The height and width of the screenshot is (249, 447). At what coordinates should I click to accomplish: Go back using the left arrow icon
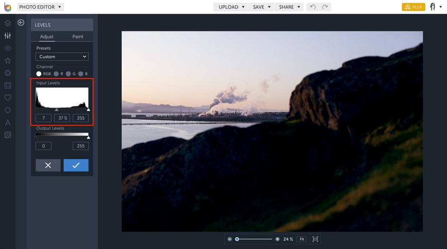[x=21, y=23]
